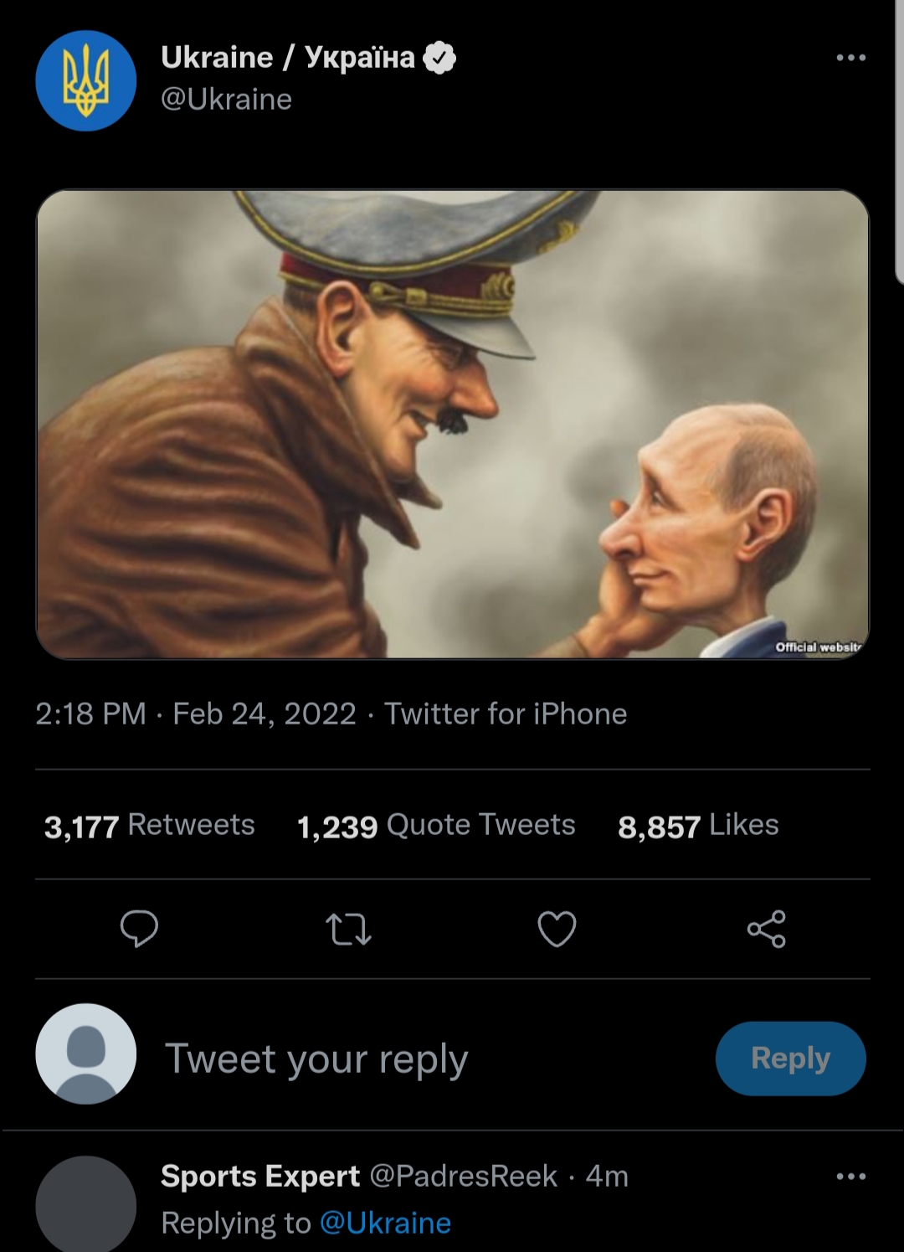Open the Sports Expert reply's more options
Image resolution: width=904 pixels, height=1252 pixels.
(850, 1177)
